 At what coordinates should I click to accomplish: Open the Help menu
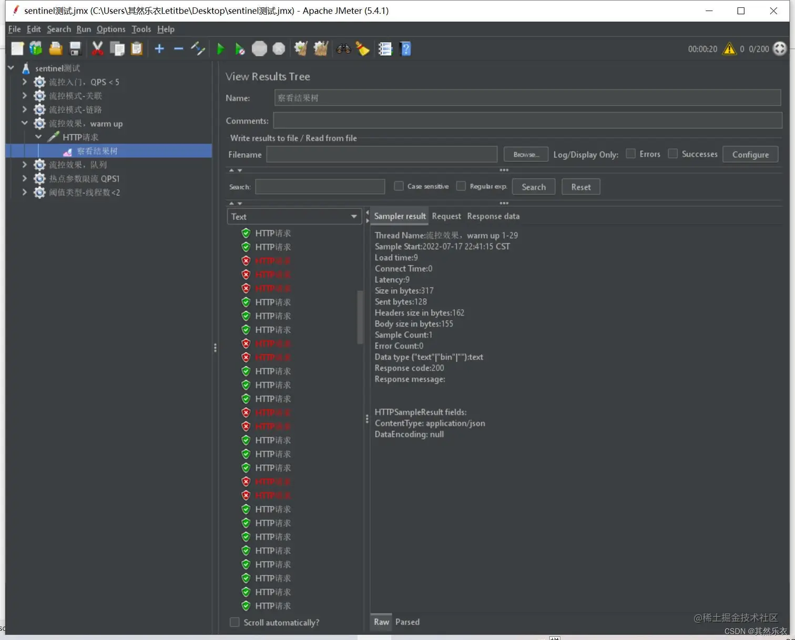[166, 29]
